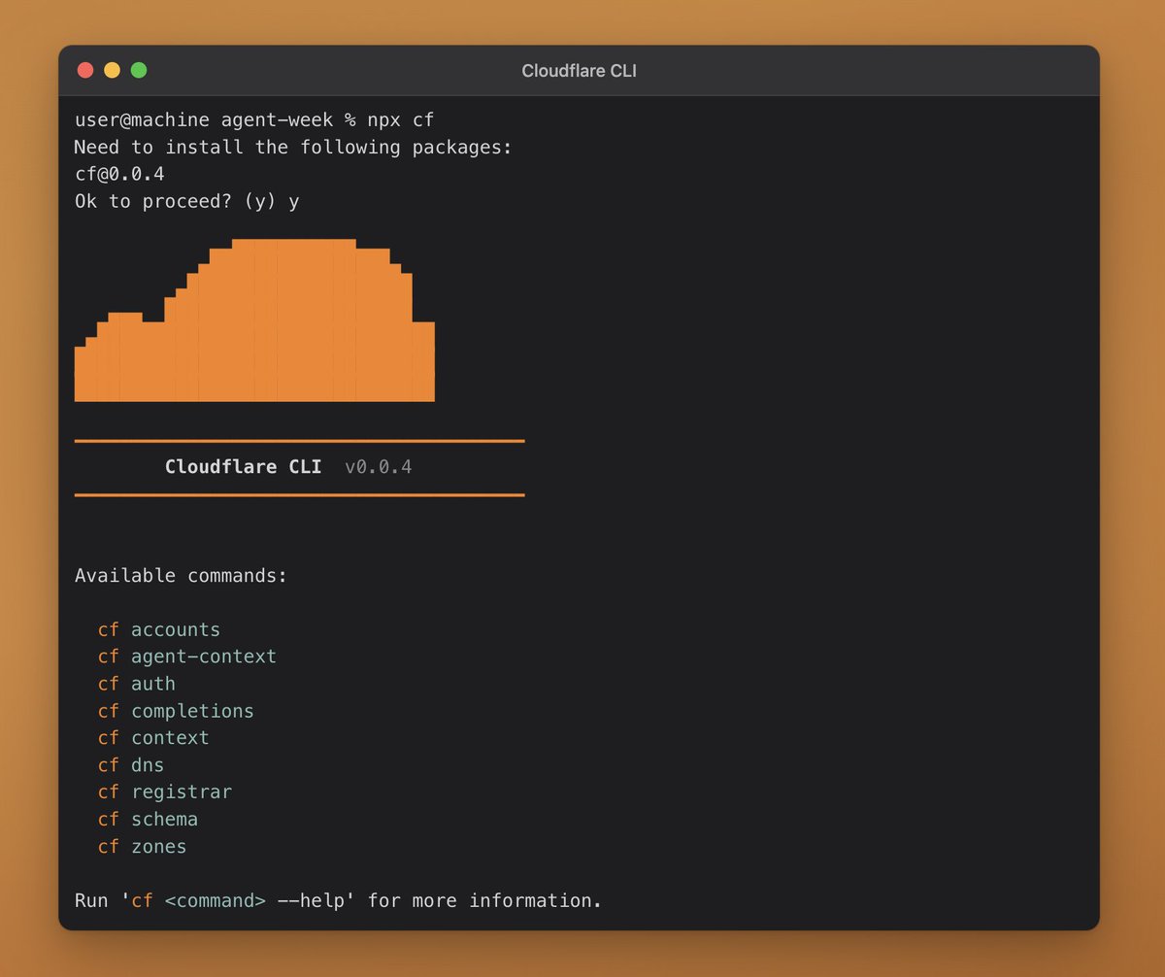1165x977 pixels.
Task: Select the 'cf@0.0.4' package line
Action: (x=119, y=175)
